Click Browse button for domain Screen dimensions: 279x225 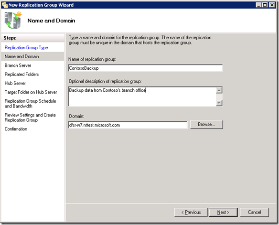point(206,124)
